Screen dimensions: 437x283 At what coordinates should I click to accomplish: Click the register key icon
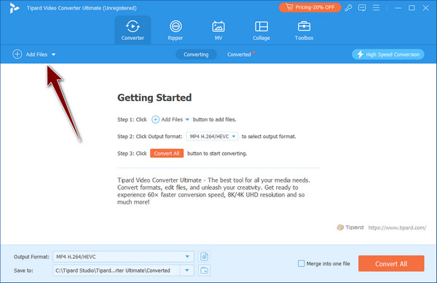[348, 8]
